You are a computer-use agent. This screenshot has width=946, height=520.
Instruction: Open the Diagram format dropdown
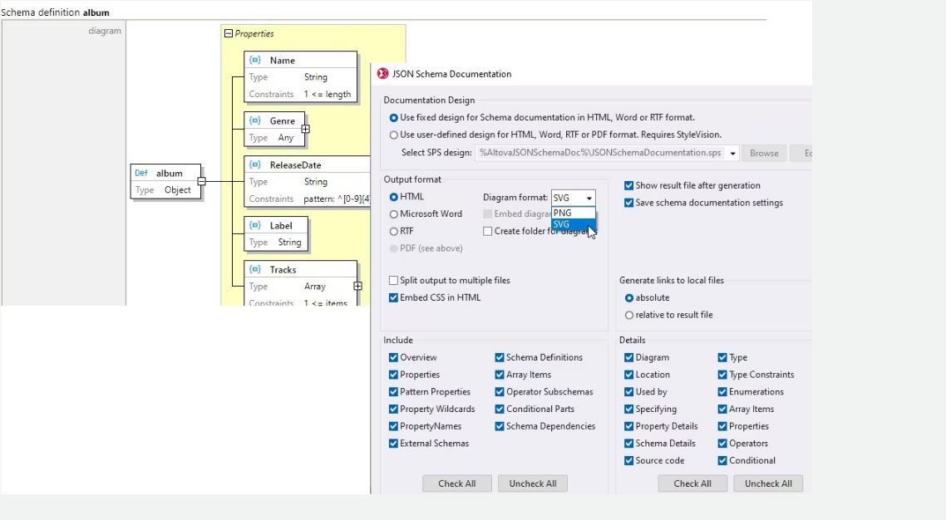tap(589, 198)
